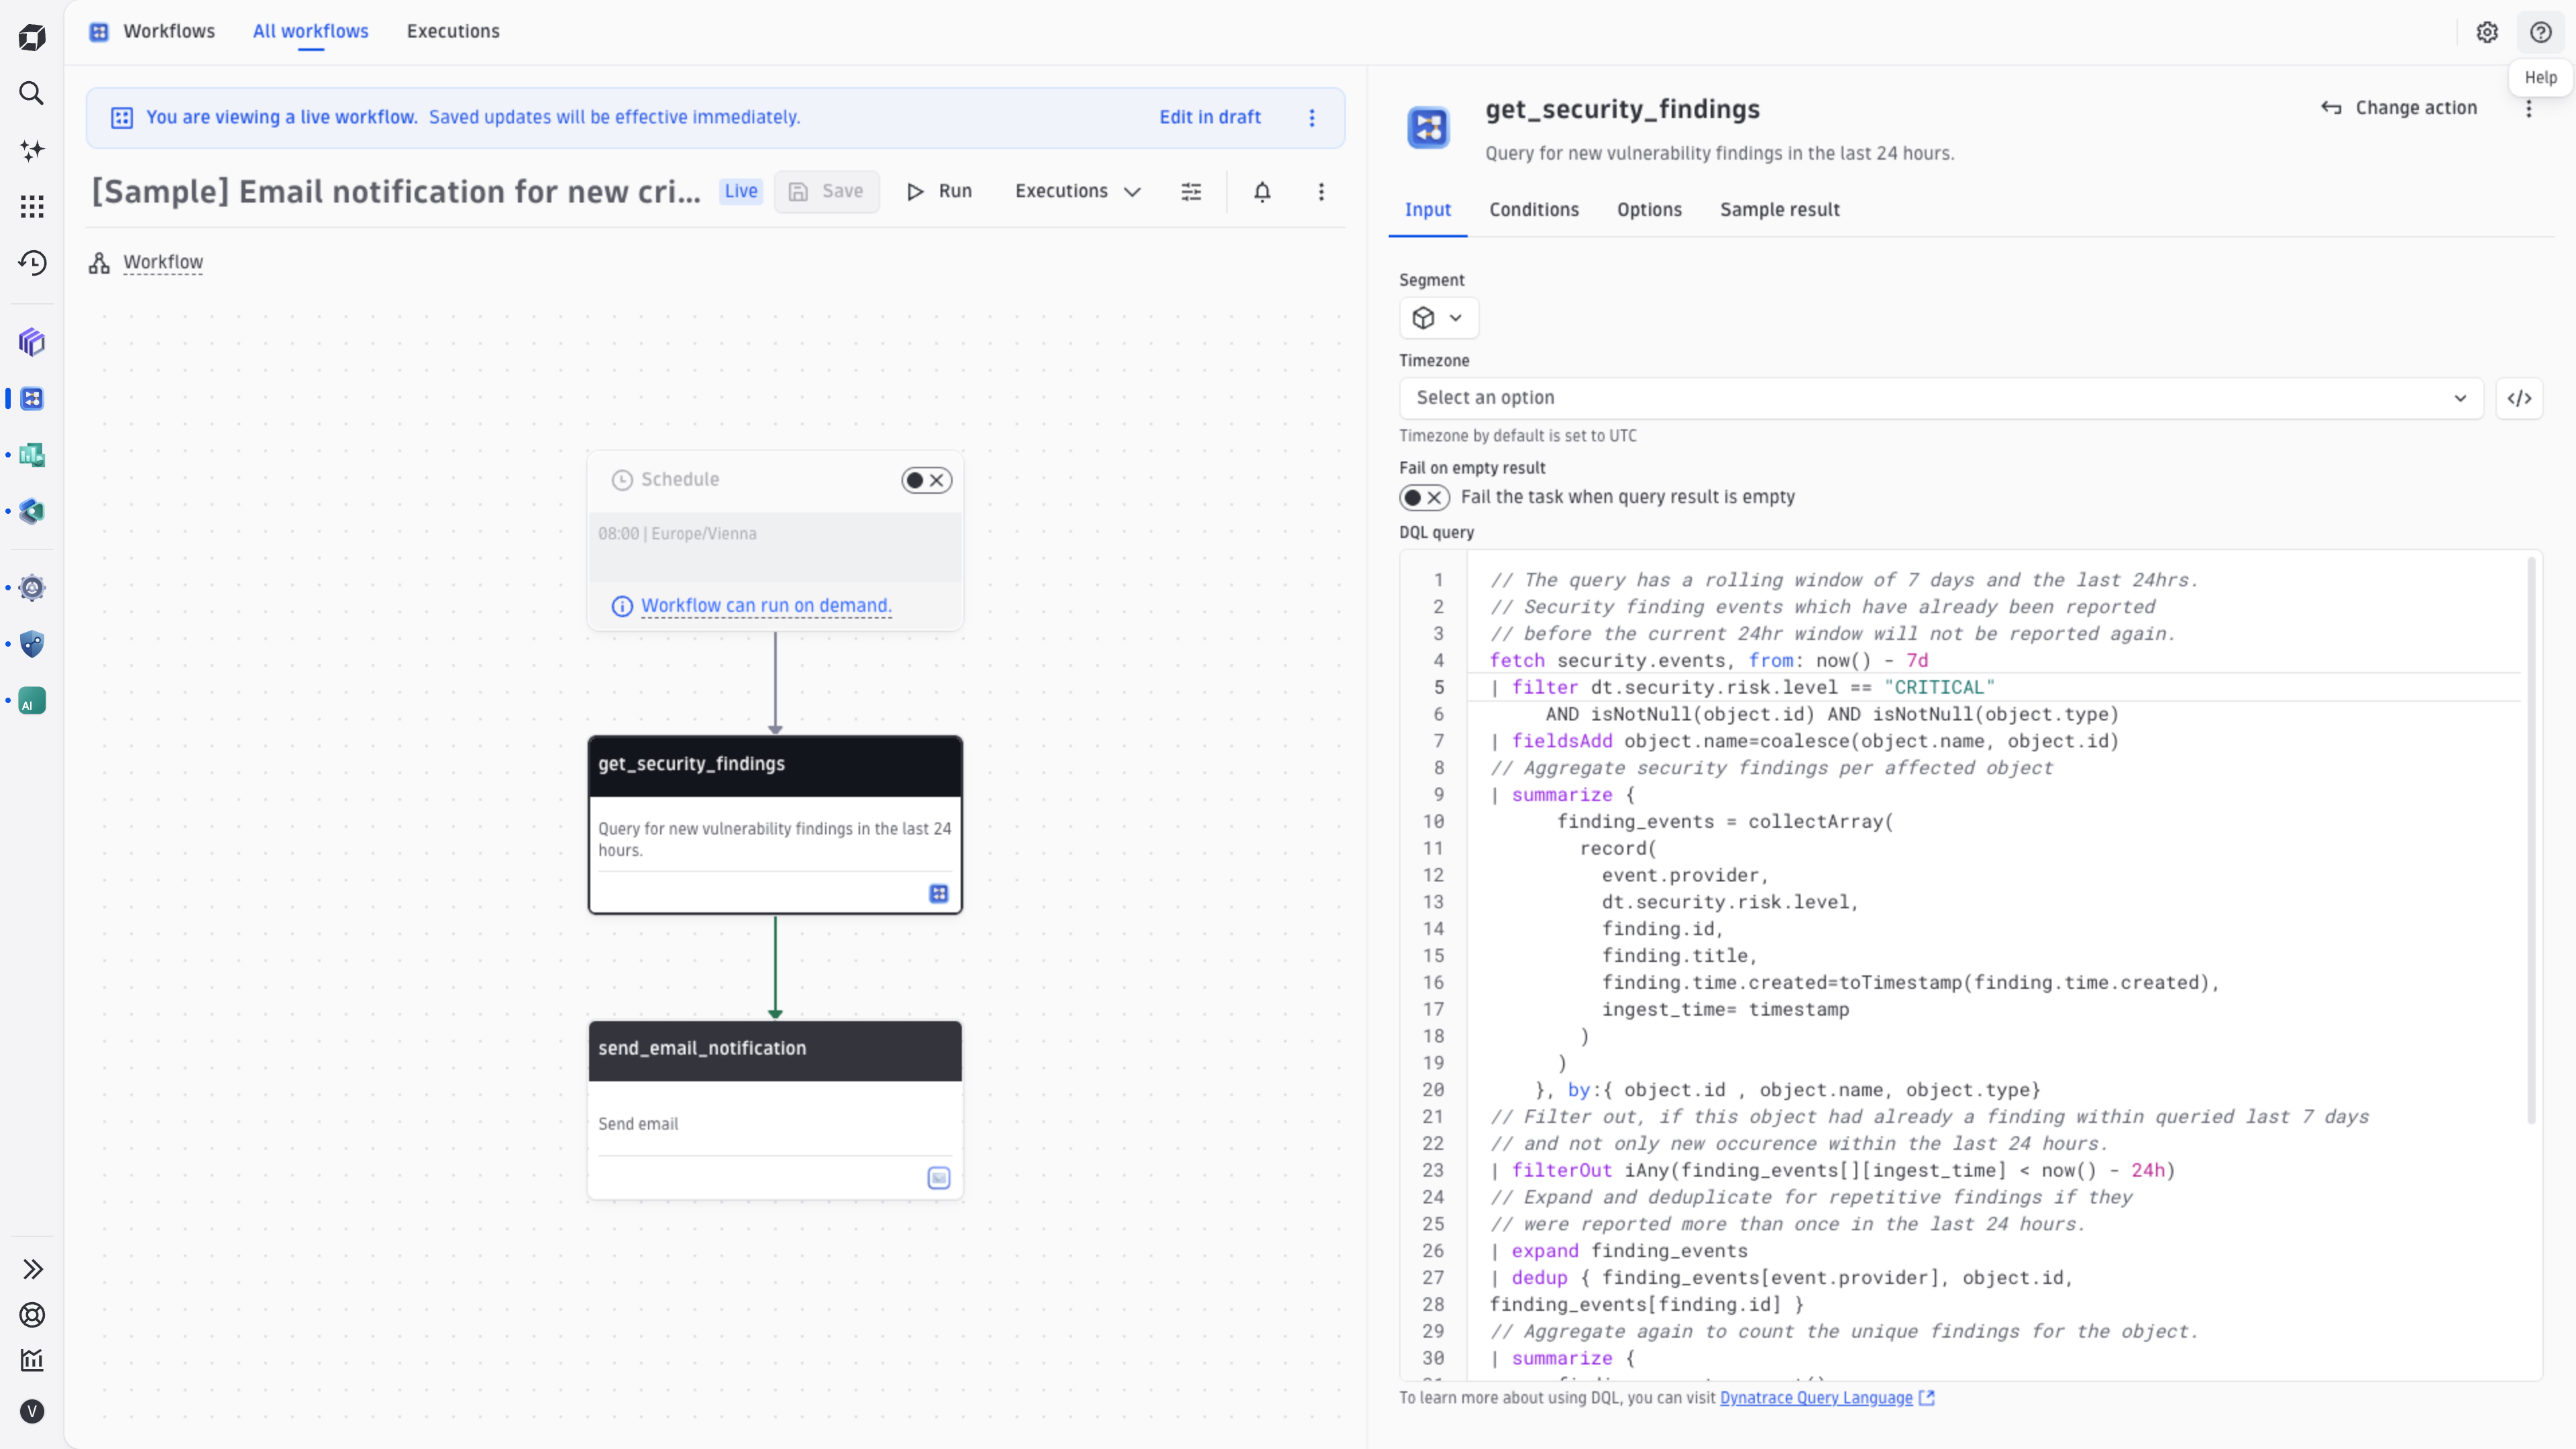
Task: Switch Timezone field to expression mode
Action: click(2519, 398)
